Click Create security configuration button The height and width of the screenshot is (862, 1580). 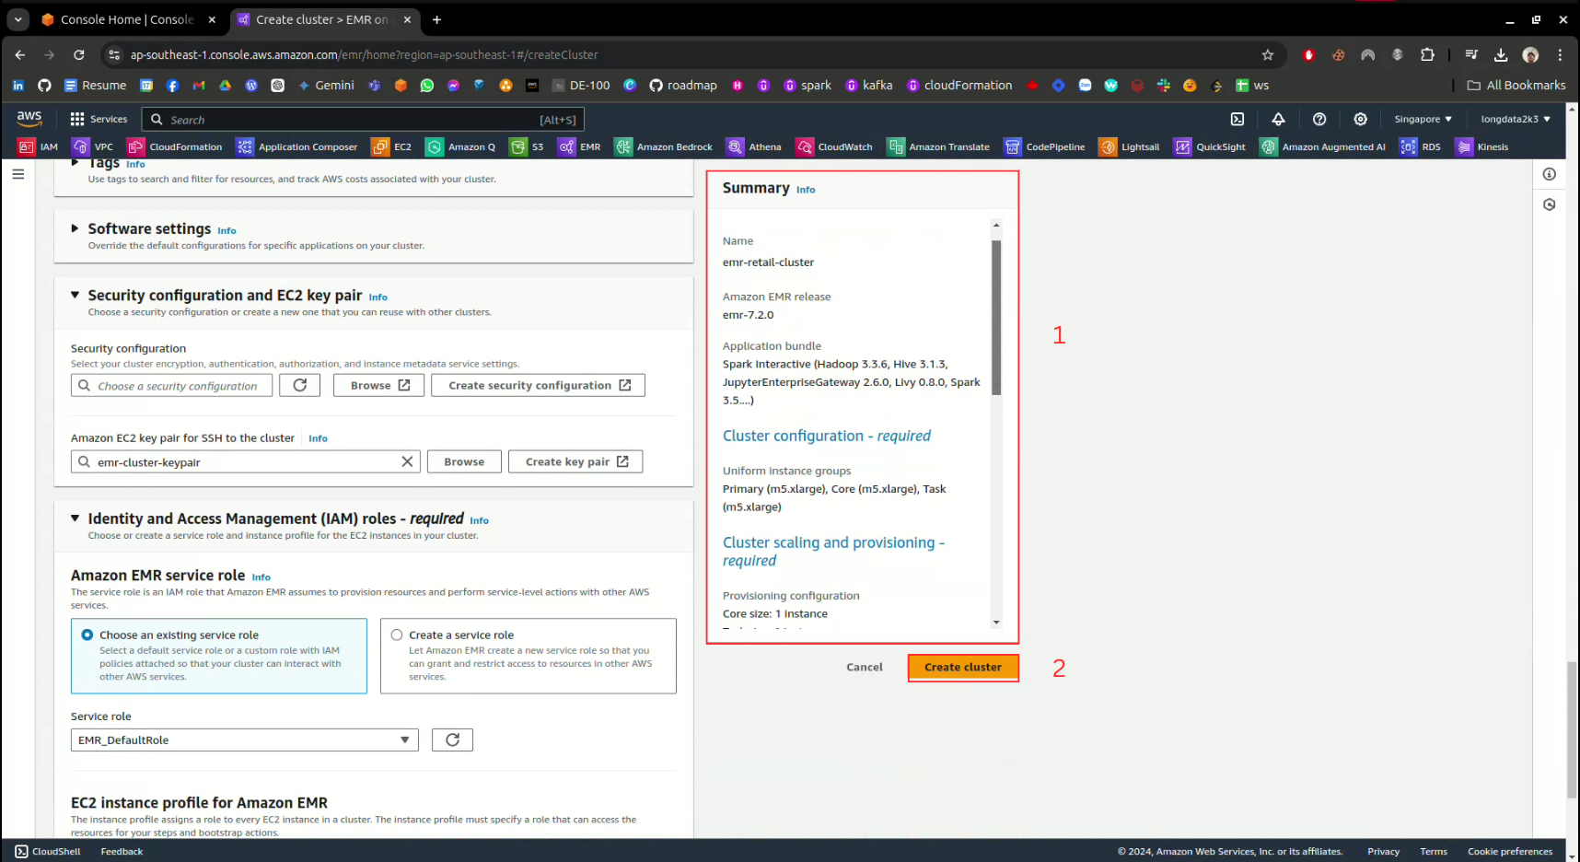(538, 386)
